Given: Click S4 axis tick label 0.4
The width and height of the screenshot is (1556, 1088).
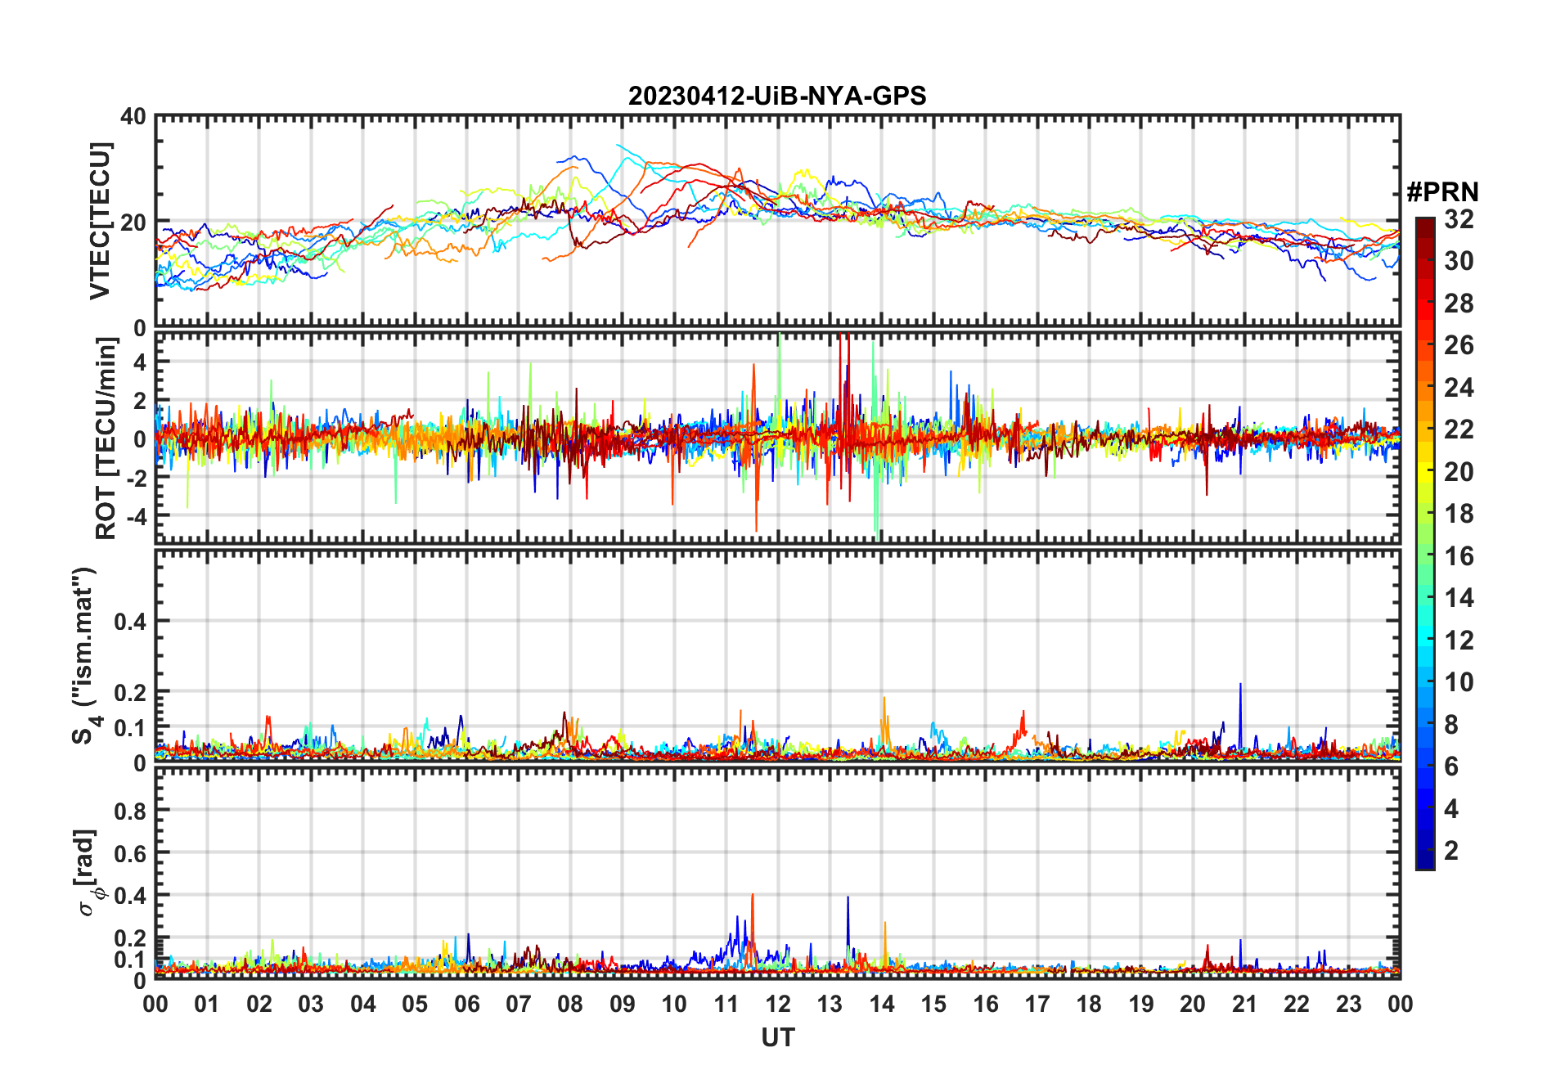Looking at the screenshot, I should pos(130,622).
